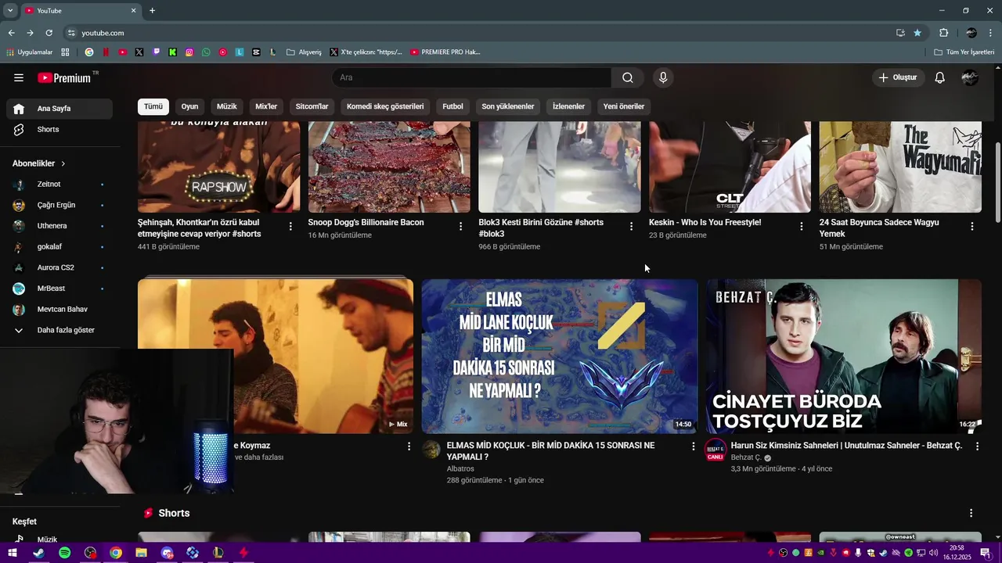Select the Sitcom'lar filter chip
Viewport: 1002px width, 563px height.
tap(312, 106)
